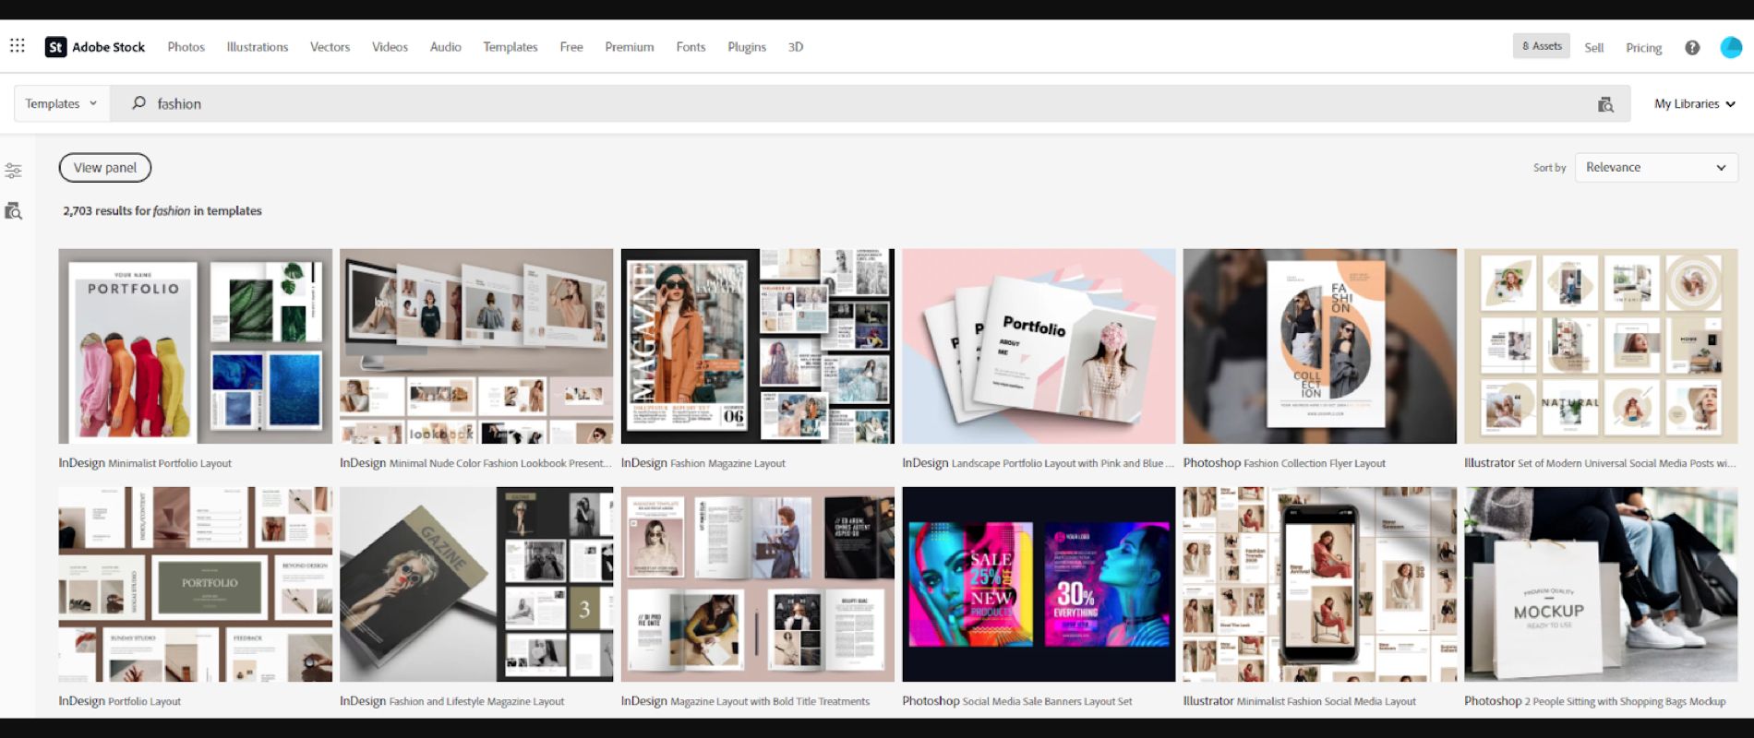Click the find similar icon in left sidebar
This screenshot has height=738, width=1754.
tap(13, 211)
